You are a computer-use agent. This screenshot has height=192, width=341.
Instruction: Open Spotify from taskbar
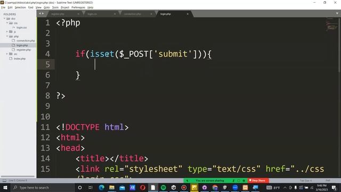[164, 187]
